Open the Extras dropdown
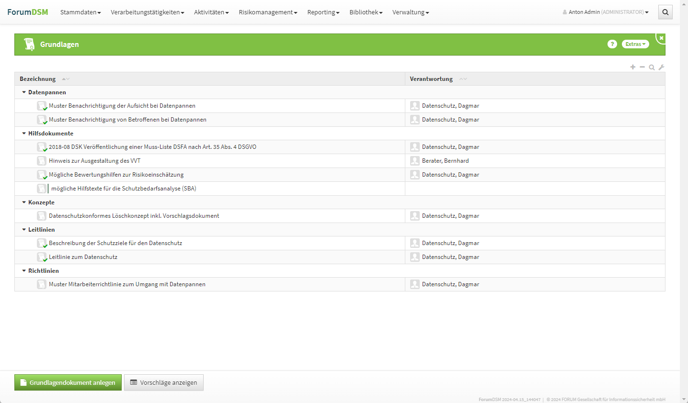 coord(635,44)
